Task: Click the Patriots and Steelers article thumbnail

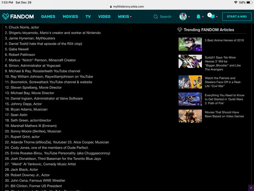Action: click(x=190, y=82)
